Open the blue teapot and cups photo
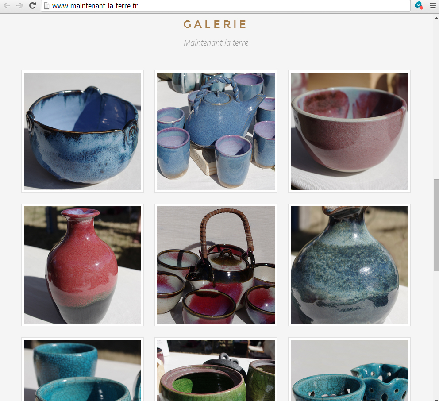Viewport: 439px width, 401px height. coord(216,131)
